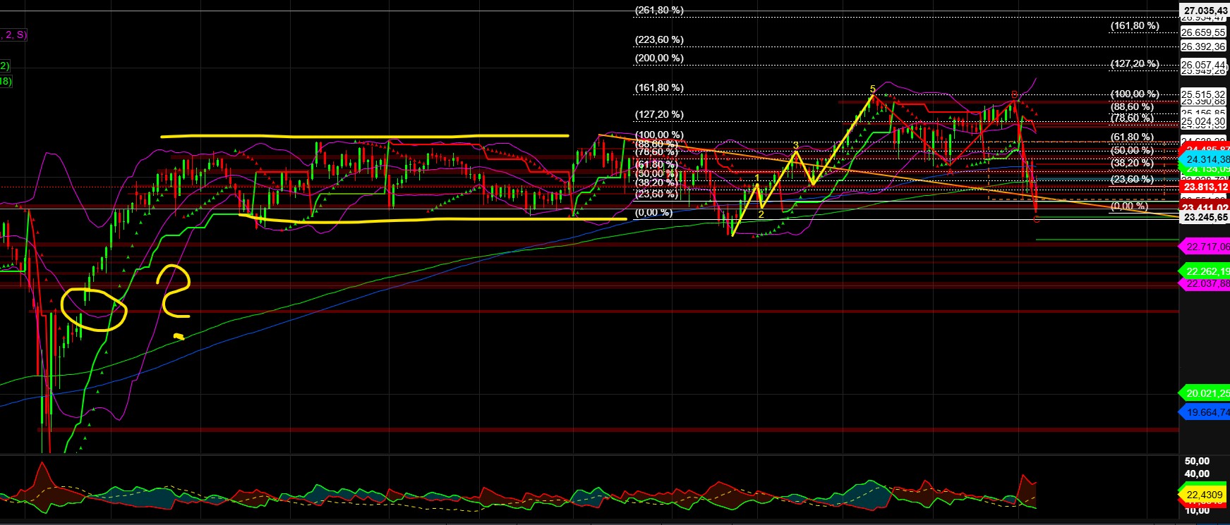1230x525 pixels.
Task: Click the (61,80 %) label in the rightmost Fibonacci set
Action: [x=1133, y=137]
